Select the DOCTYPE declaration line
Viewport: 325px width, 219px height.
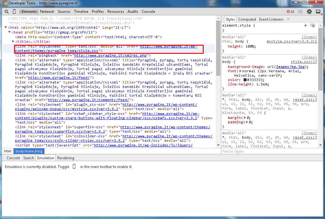[76, 21]
